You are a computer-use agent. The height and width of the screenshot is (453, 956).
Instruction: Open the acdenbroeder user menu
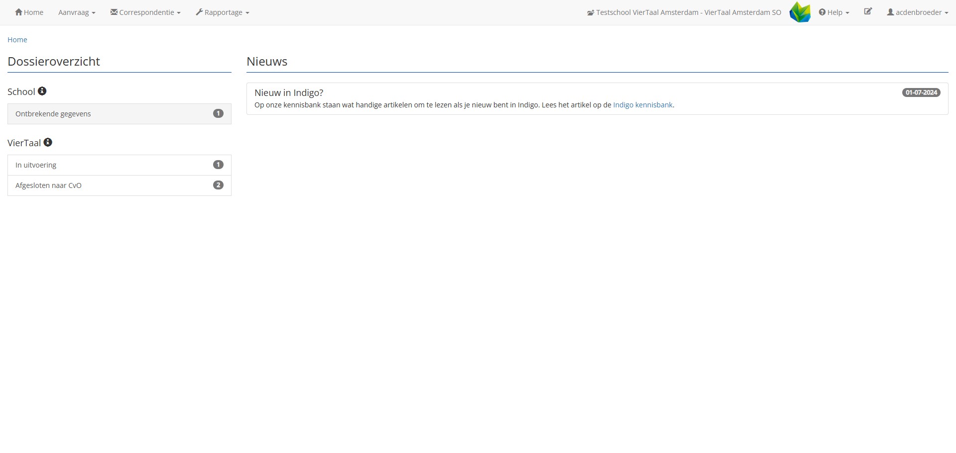pos(918,12)
